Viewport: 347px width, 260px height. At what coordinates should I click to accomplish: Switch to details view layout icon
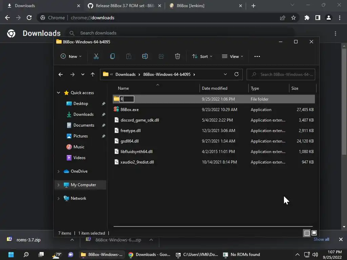tap(307, 233)
